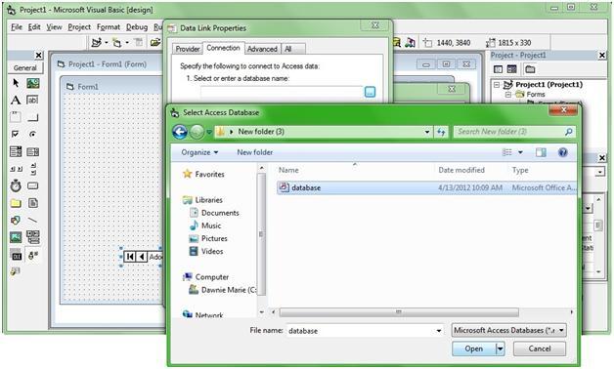Click the Cancel button

click(x=540, y=348)
